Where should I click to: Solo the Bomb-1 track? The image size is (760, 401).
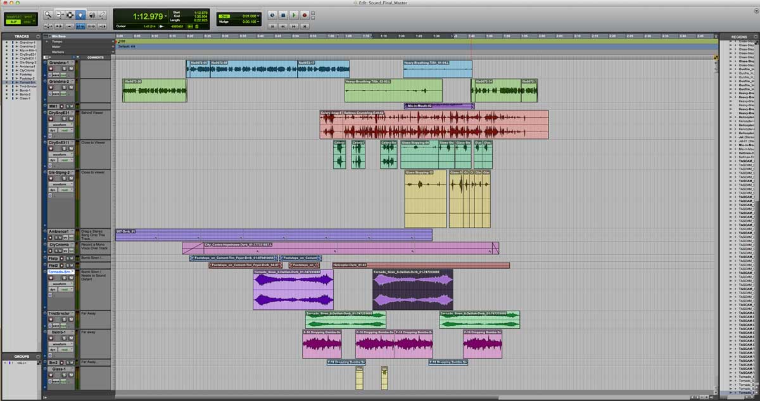[64, 338]
